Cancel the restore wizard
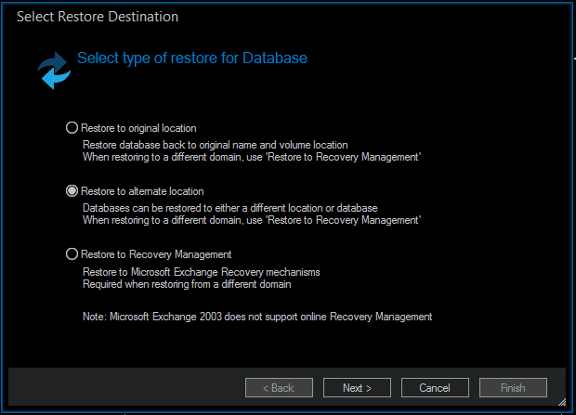The width and height of the screenshot is (576, 415). [x=435, y=388]
